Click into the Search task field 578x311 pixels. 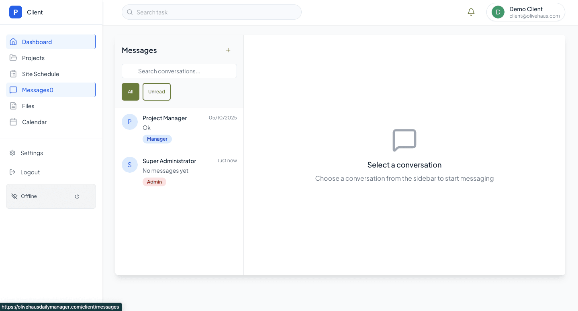point(211,12)
